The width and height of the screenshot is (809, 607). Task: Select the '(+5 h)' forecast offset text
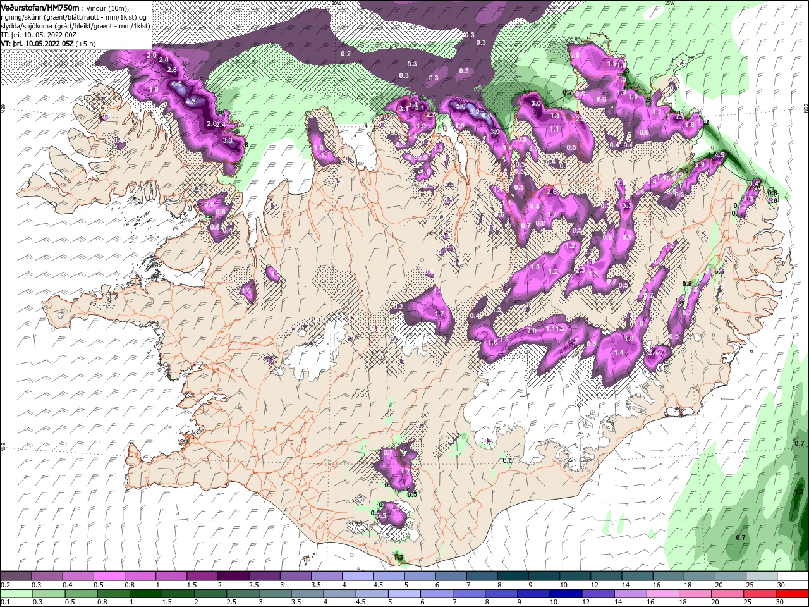[86, 44]
